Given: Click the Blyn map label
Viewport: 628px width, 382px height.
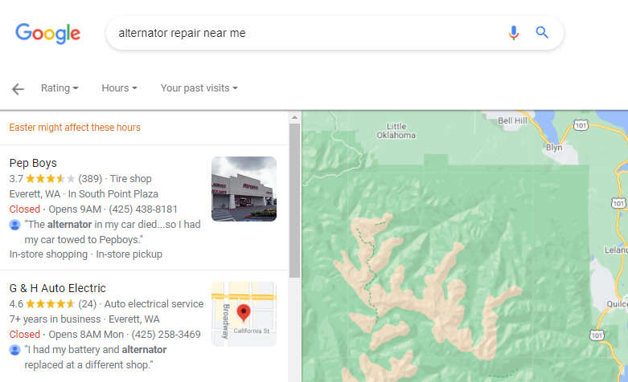Looking at the screenshot, I should coord(554,148).
